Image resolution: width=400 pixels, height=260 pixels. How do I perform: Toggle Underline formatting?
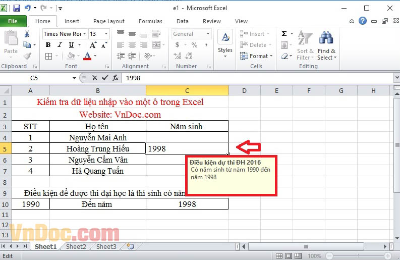tap(72, 45)
